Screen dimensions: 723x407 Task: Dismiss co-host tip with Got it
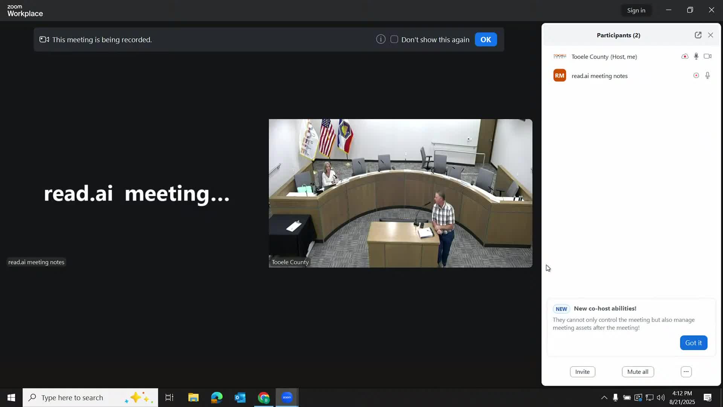[x=693, y=343]
